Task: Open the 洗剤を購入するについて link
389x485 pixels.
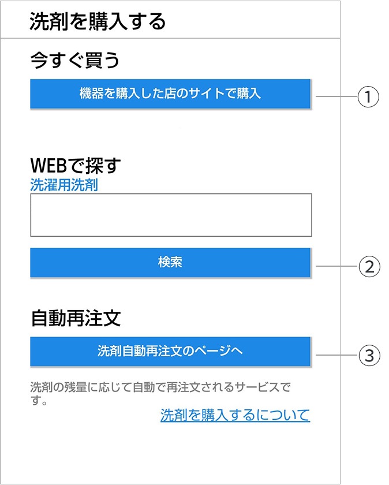Action: pos(235,415)
